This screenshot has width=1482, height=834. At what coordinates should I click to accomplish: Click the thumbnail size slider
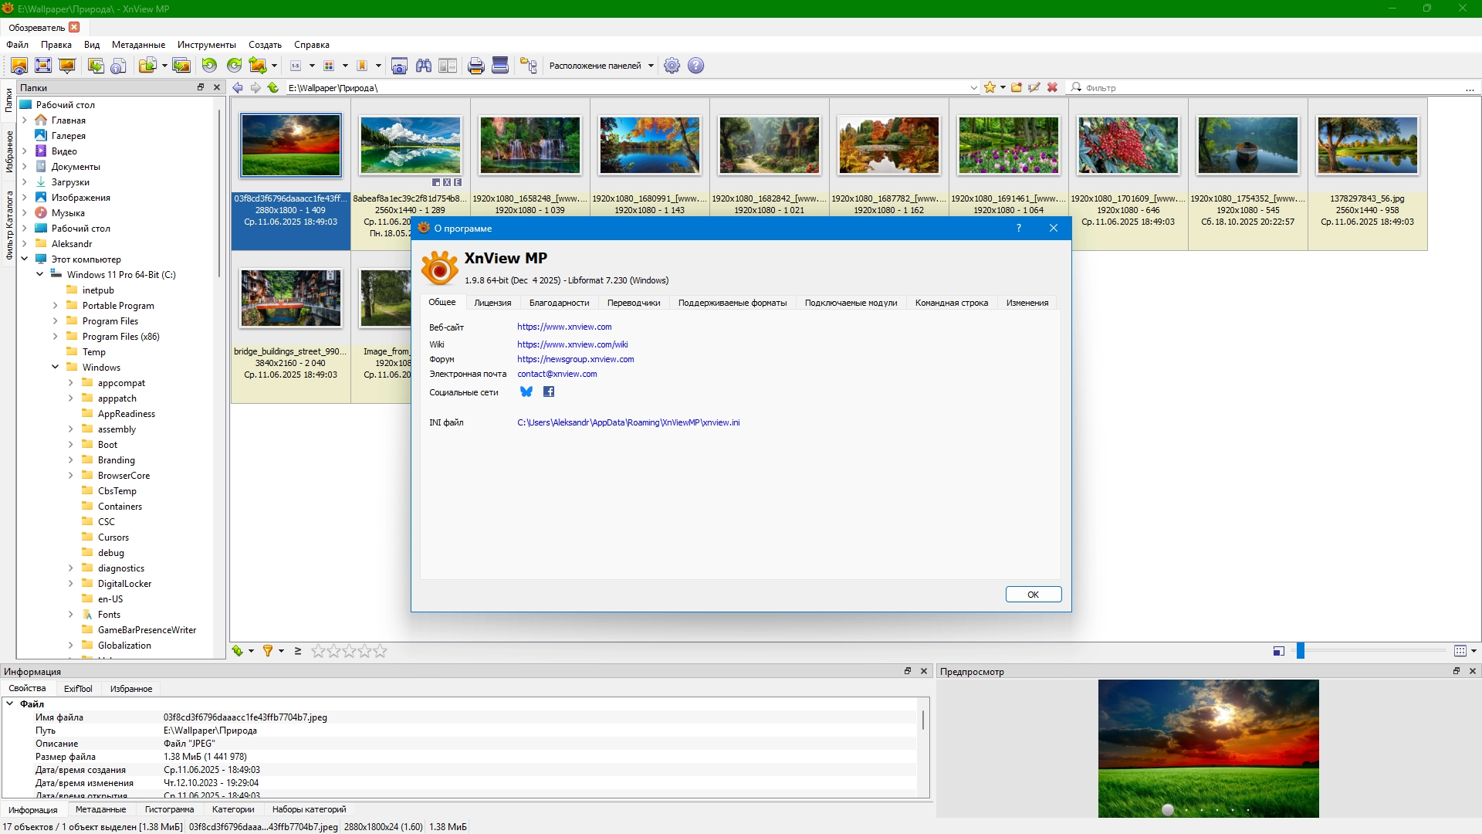point(1300,651)
